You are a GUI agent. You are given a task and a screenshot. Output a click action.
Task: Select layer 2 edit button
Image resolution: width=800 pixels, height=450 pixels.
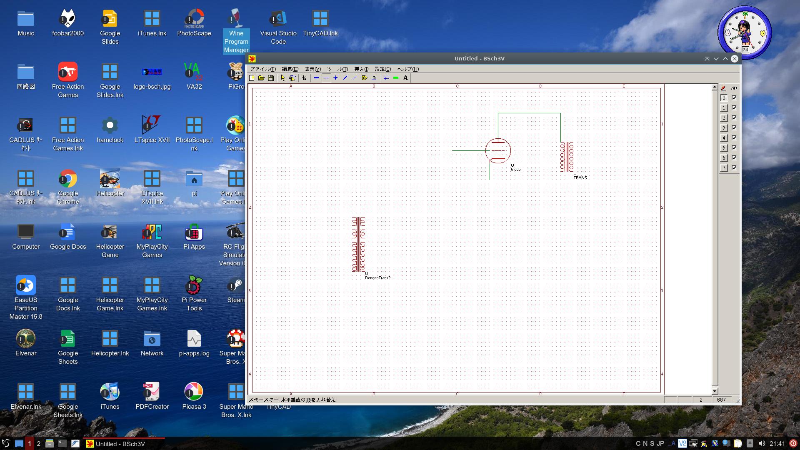pos(724,118)
